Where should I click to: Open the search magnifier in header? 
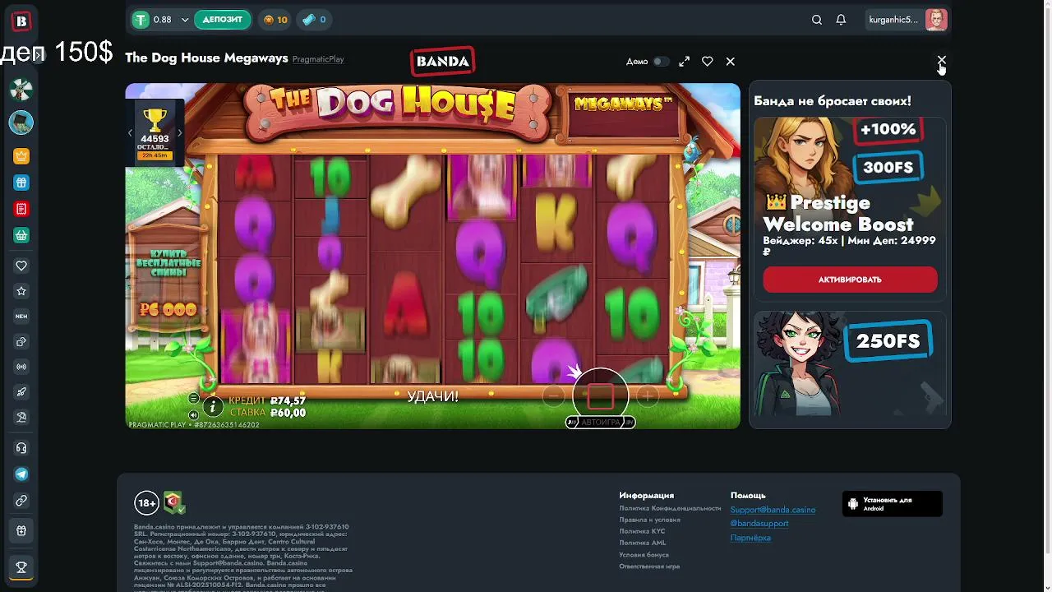(817, 20)
